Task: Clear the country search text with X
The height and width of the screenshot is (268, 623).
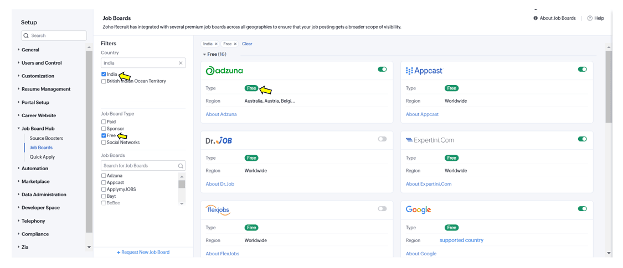Action: (x=181, y=62)
